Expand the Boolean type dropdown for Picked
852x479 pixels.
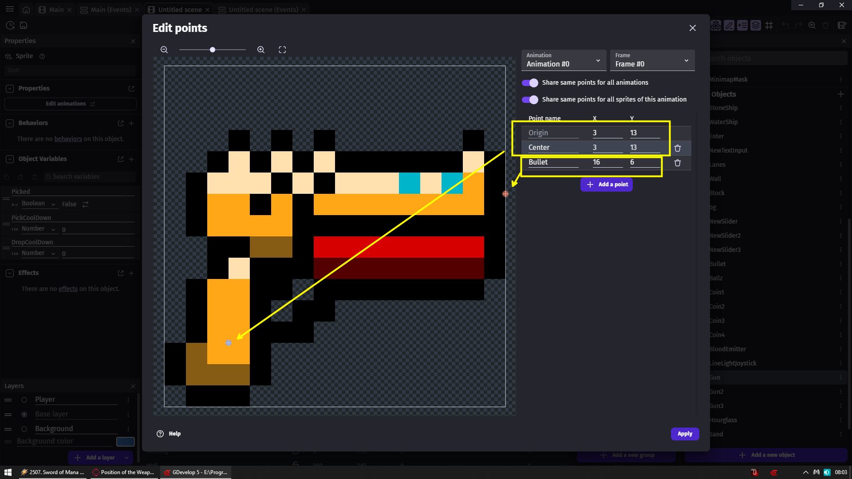pos(38,204)
